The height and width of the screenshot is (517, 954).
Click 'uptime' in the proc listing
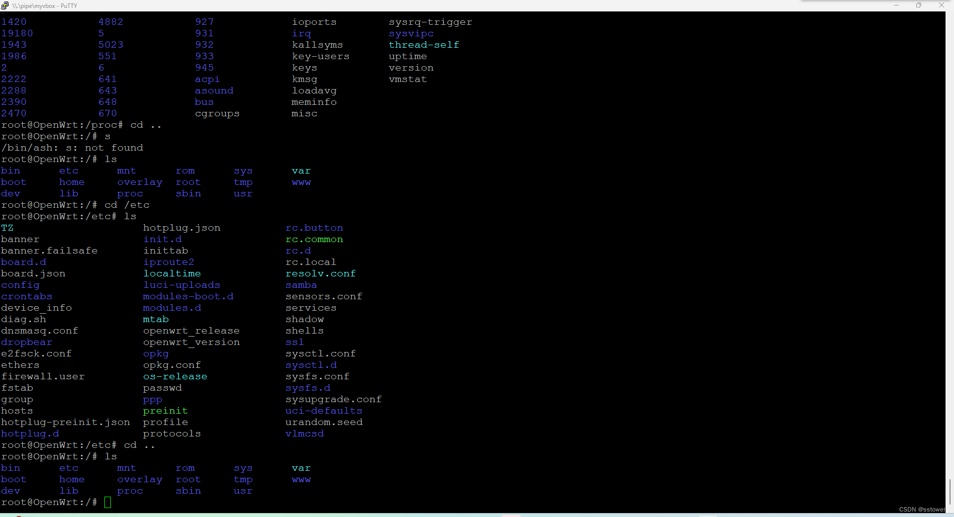[x=408, y=56]
